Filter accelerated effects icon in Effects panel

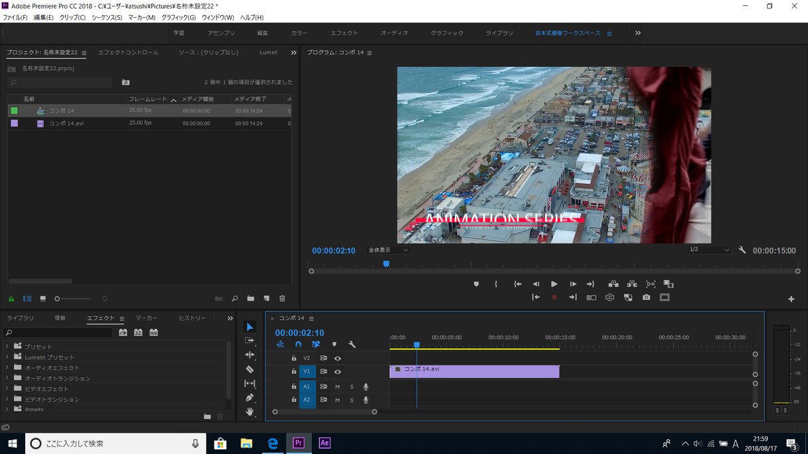123,333
